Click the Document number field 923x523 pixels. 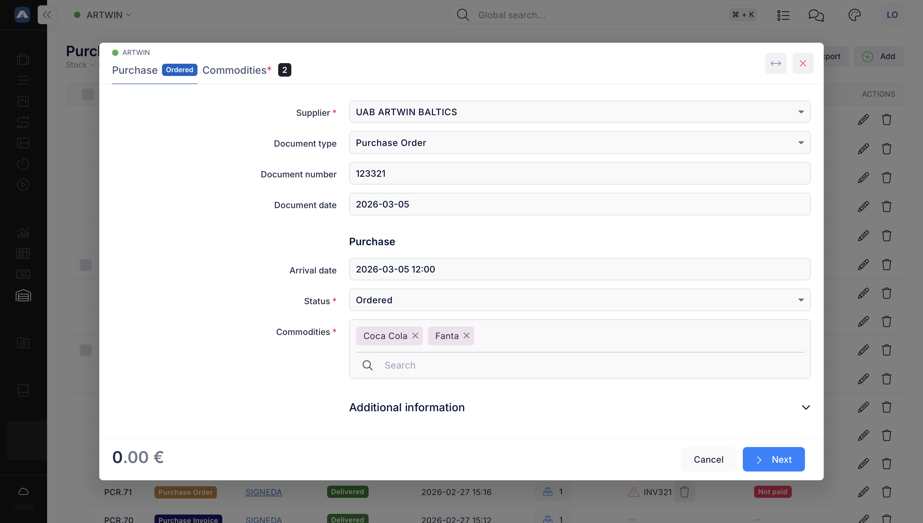tap(579, 174)
